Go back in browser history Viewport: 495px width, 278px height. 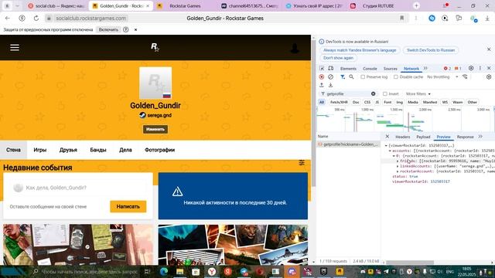pos(8,19)
